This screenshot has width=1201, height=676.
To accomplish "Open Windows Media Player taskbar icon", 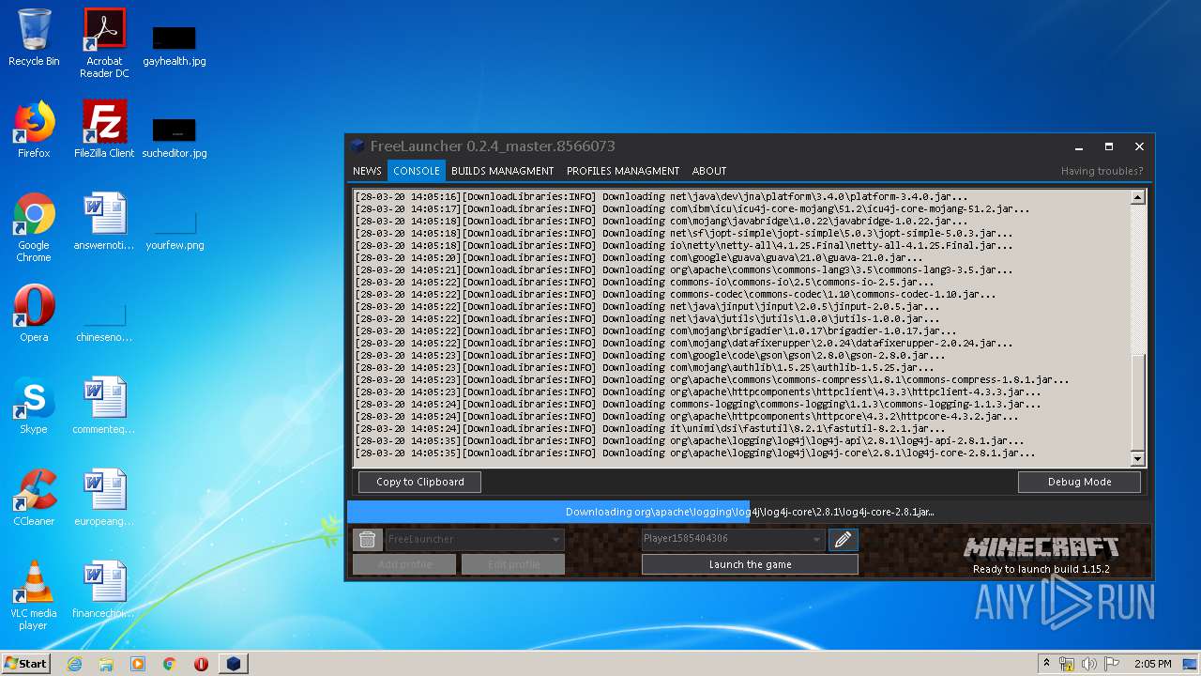I will (138, 664).
